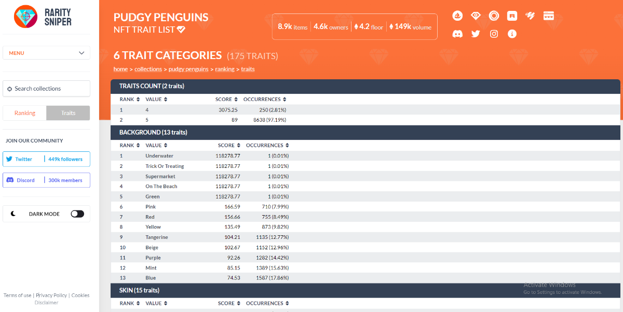Click the '4.6k owners' stat
This screenshot has width=623, height=312.
331,27
